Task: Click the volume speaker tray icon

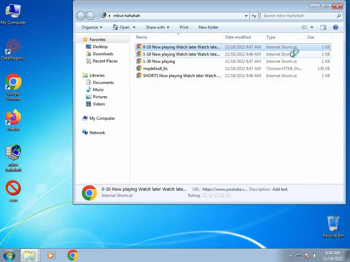Action: point(315,256)
